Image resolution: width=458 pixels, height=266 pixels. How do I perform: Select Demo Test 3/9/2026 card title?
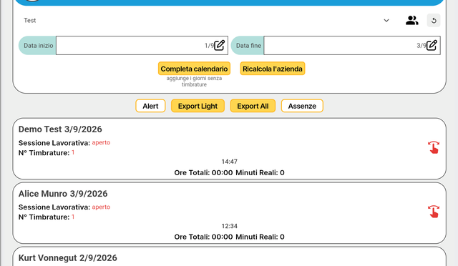tap(60, 129)
